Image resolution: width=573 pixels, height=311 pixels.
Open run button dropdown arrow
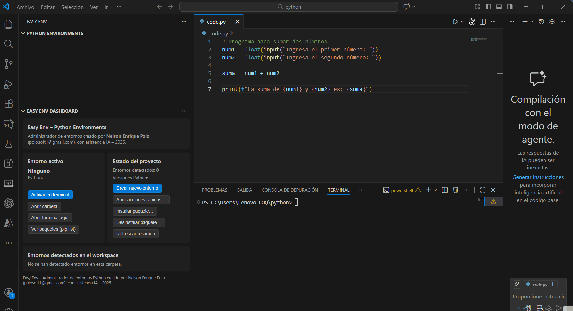point(462,22)
